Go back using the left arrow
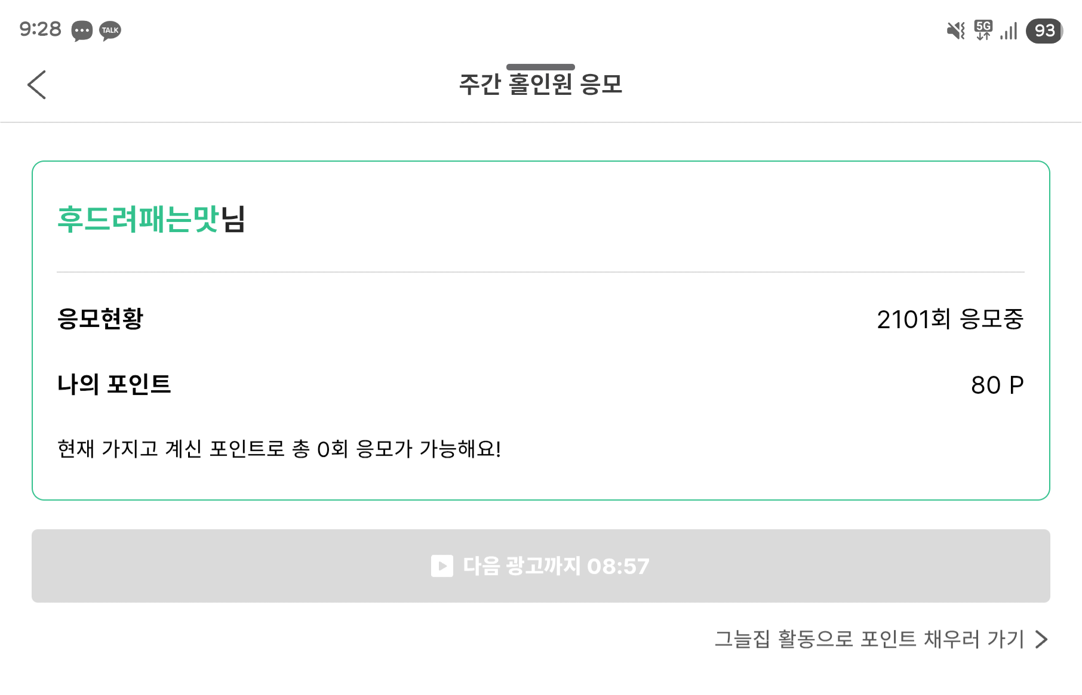Viewport: 1082px width, 695px height. pyautogui.click(x=37, y=85)
